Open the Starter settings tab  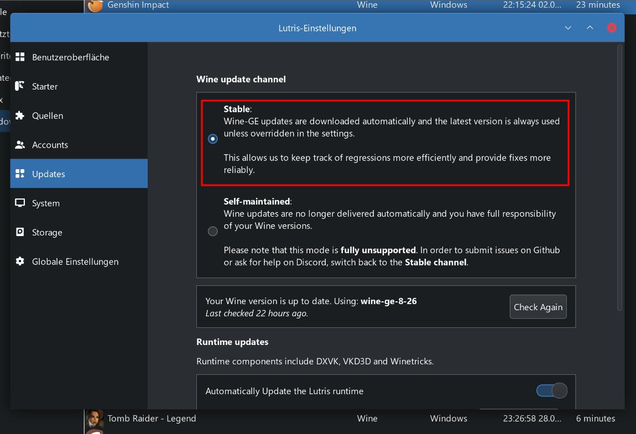(79, 86)
